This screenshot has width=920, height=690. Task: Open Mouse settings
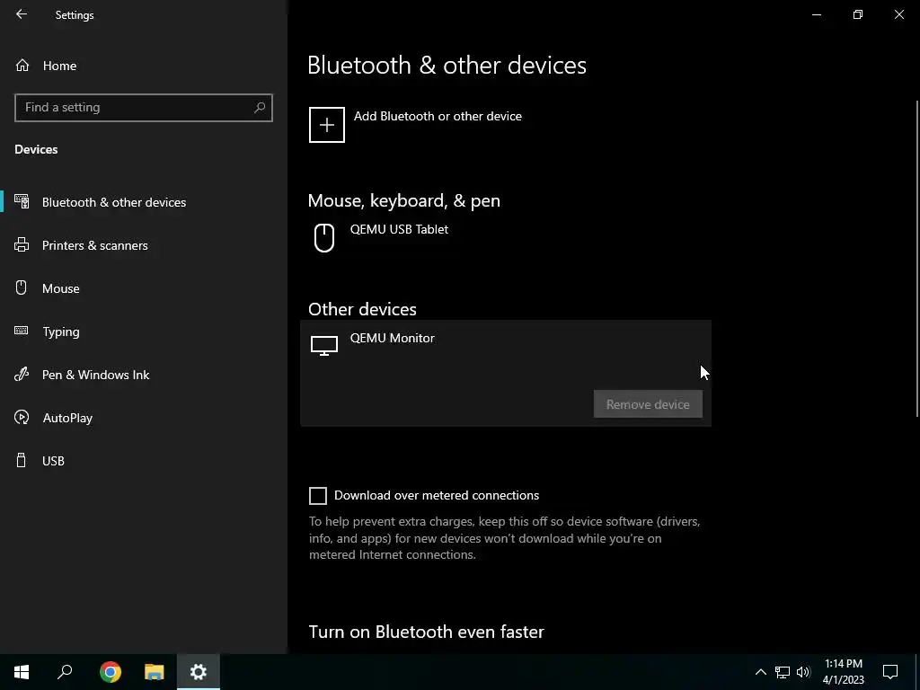click(x=144, y=288)
